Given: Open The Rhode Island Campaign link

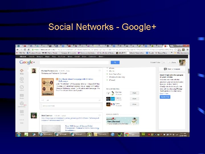Looking at the screenshot, I should [x=76, y=80].
